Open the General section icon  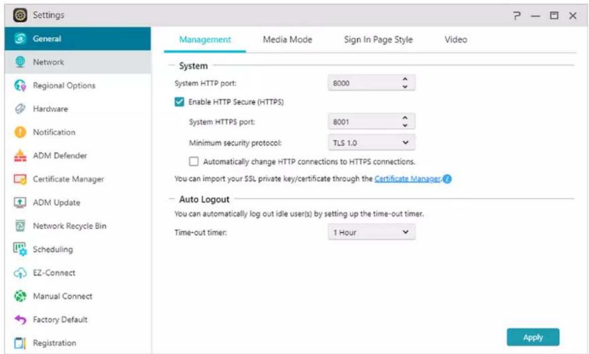[20, 38]
